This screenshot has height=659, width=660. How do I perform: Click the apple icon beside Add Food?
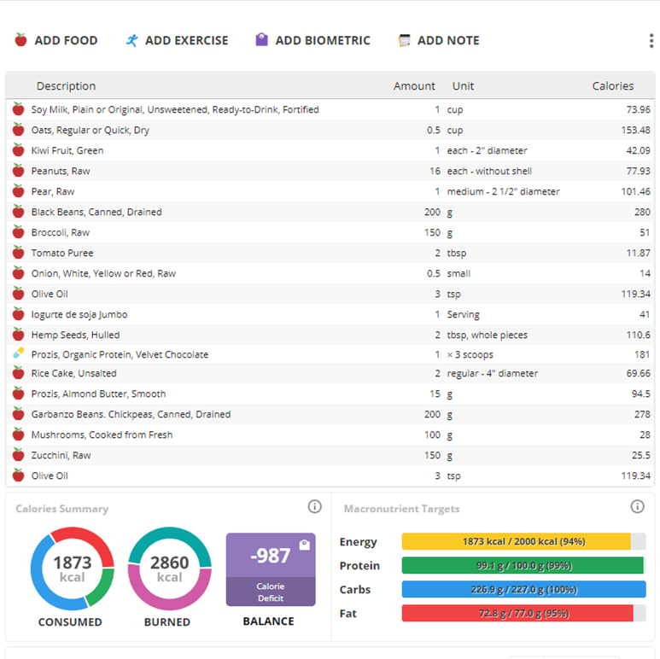click(20, 40)
